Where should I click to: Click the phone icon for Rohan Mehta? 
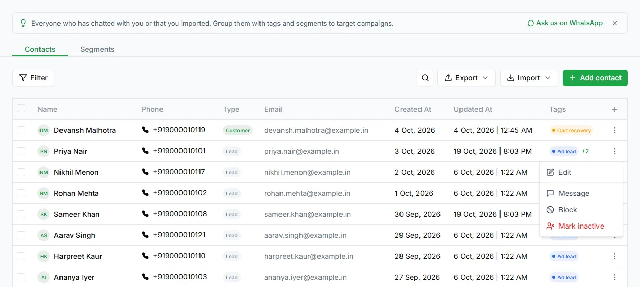point(145,193)
